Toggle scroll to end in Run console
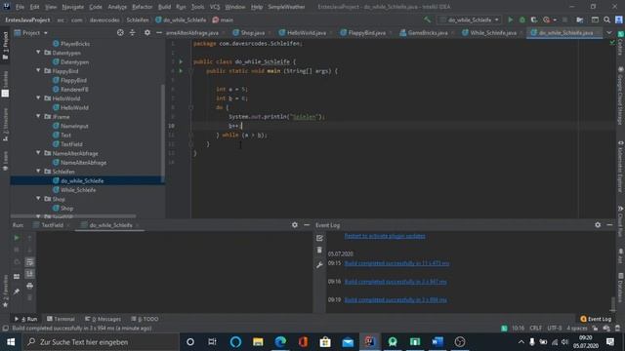The image size is (625, 351). point(29,274)
